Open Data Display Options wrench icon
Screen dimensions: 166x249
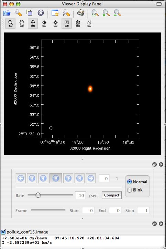click(x=18, y=13)
